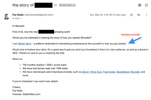
Task: Click the Sun, May 26 timestamp
Action: coord(108,15)
